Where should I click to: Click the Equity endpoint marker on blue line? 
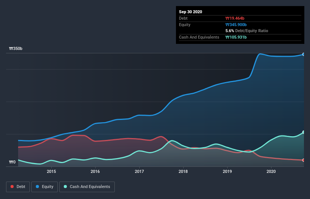click(x=304, y=54)
